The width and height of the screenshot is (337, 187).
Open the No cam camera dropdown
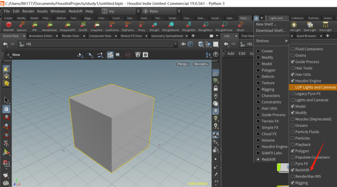(201, 64)
